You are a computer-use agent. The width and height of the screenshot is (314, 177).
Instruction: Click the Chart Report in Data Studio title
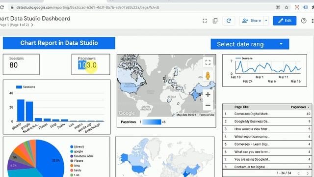(59, 43)
